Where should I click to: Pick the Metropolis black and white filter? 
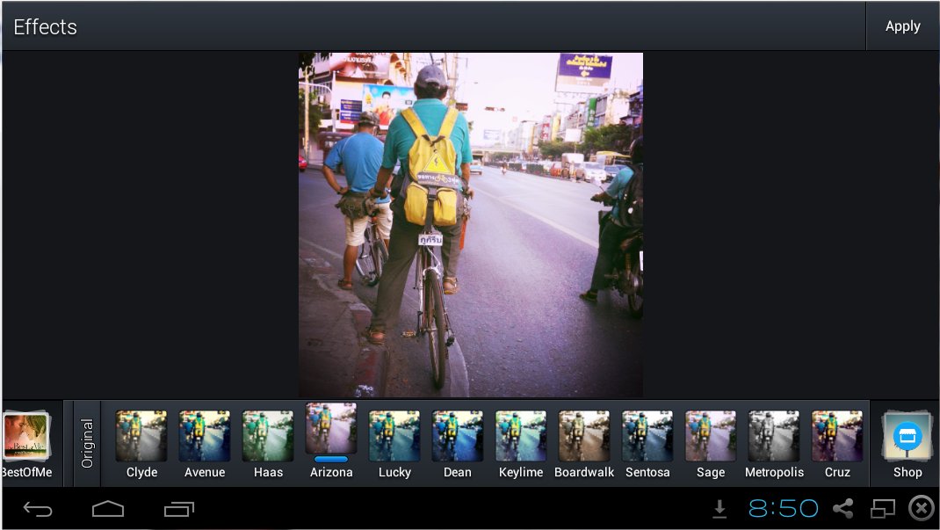774,444
